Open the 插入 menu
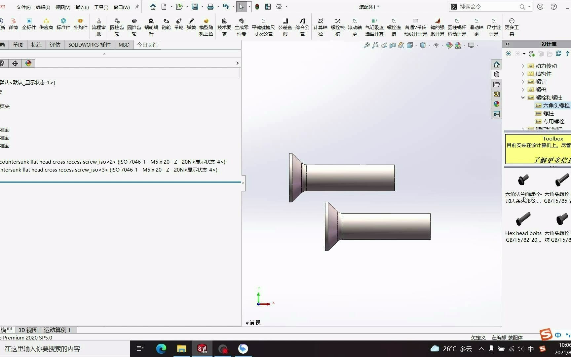Image resolution: width=571 pixels, height=357 pixels. pyautogui.click(x=82, y=7)
